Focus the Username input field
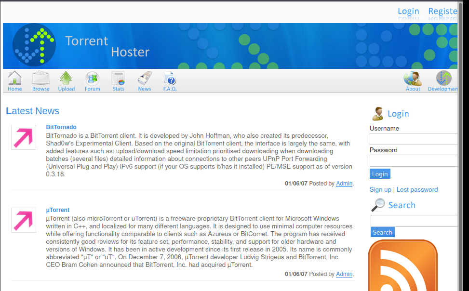The height and width of the screenshot is (291, 469). 414,139
